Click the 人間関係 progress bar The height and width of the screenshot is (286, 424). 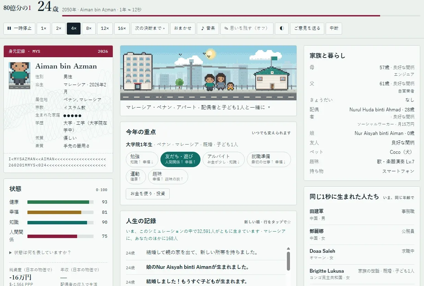[60, 236]
